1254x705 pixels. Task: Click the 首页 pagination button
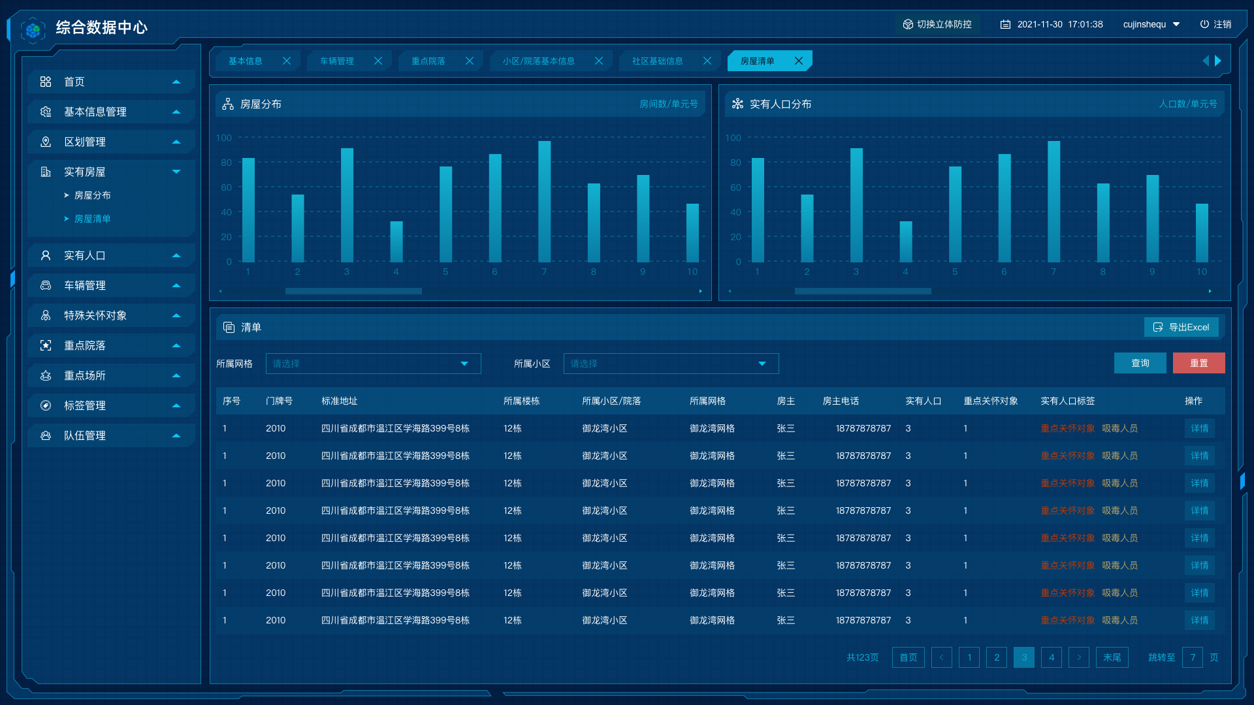pyautogui.click(x=908, y=657)
